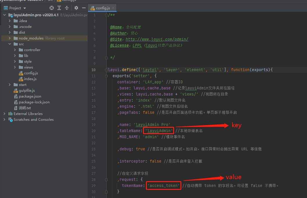Expand the controller folder
307x198 pixels.
pos(15,50)
